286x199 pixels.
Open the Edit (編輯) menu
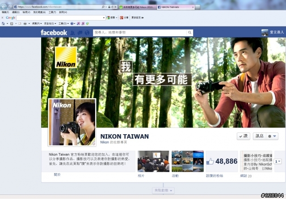point(16,12)
